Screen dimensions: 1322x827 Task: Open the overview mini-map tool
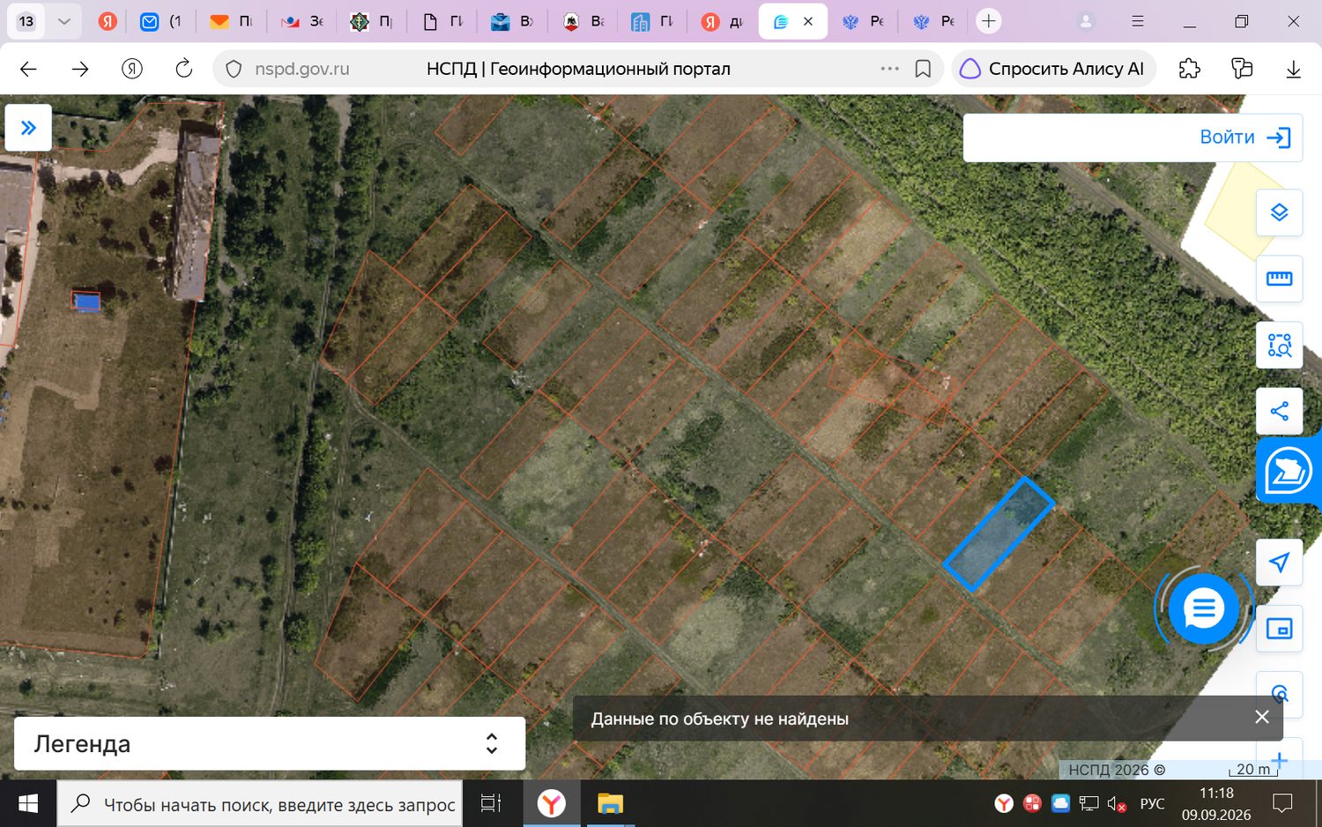(1279, 629)
